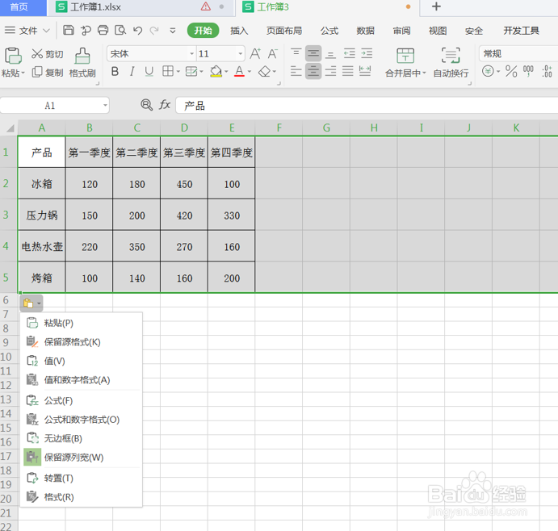558x531 pixels.
Task: Align text left horizontally
Action: [x=296, y=71]
